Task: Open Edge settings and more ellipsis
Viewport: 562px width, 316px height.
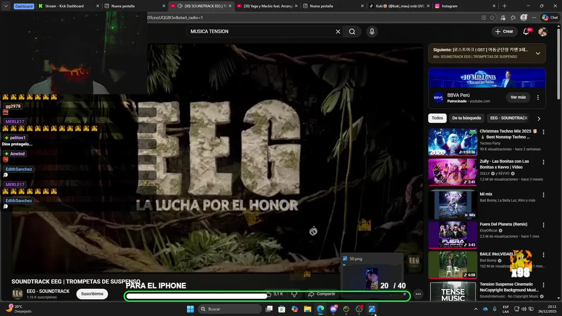Action: [x=534, y=18]
